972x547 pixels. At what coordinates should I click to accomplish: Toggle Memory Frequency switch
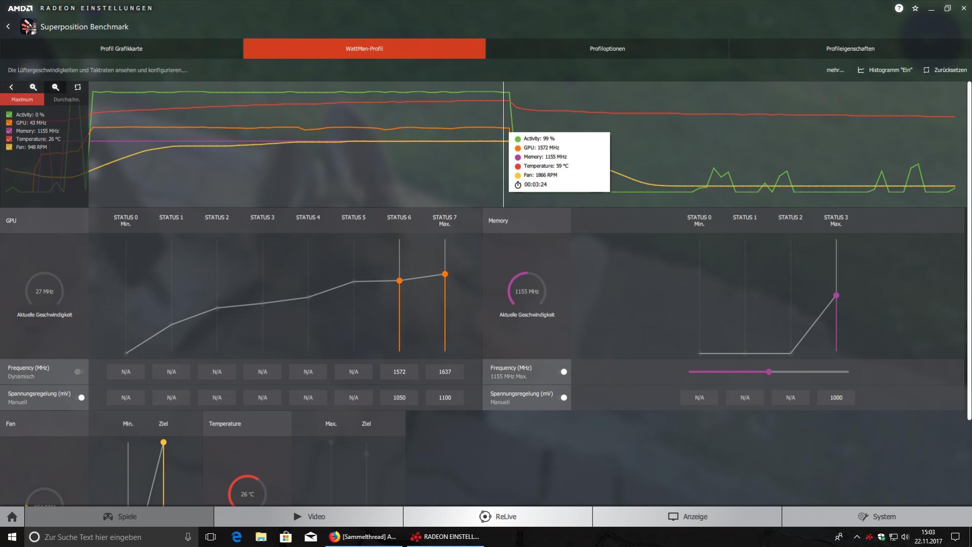tap(563, 372)
